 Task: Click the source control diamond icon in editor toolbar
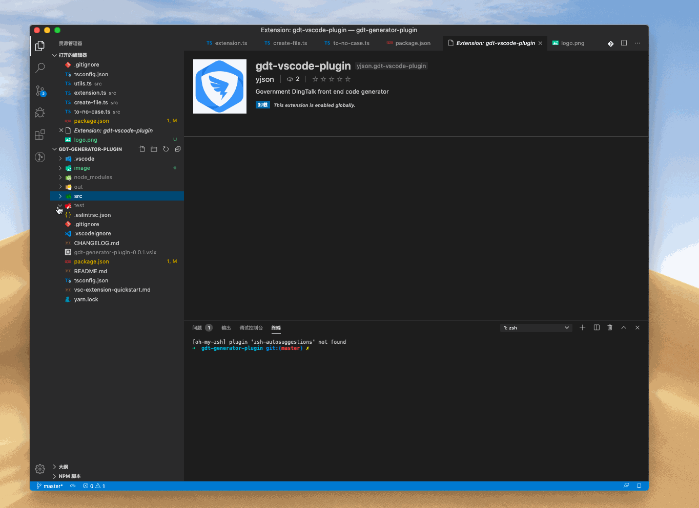point(611,43)
